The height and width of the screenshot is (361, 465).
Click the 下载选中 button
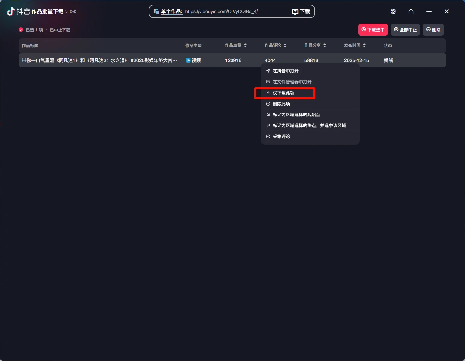[x=373, y=30]
